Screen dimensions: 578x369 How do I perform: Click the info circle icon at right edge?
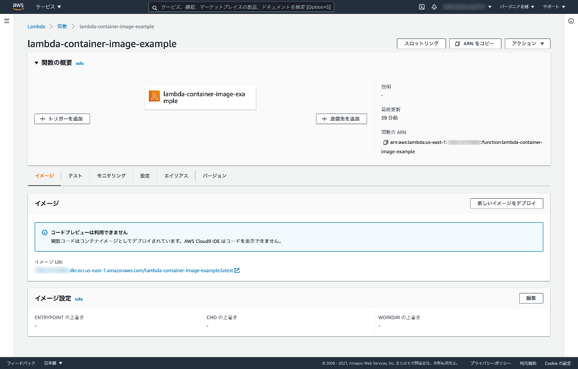point(571,21)
